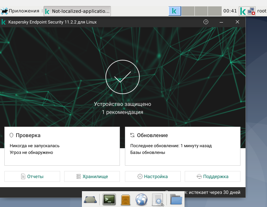267x207 pixels.
Task: Click "Последнее обновление: 1 минуту назад" text
Action: pyautogui.click(x=171, y=146)
